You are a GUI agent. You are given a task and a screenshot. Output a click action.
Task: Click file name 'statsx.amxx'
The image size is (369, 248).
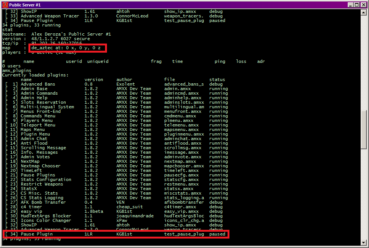coord(179,189)
